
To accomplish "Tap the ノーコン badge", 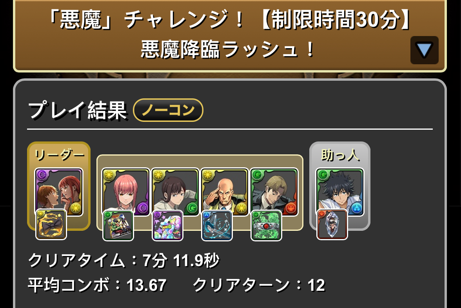I will point(168,110).
